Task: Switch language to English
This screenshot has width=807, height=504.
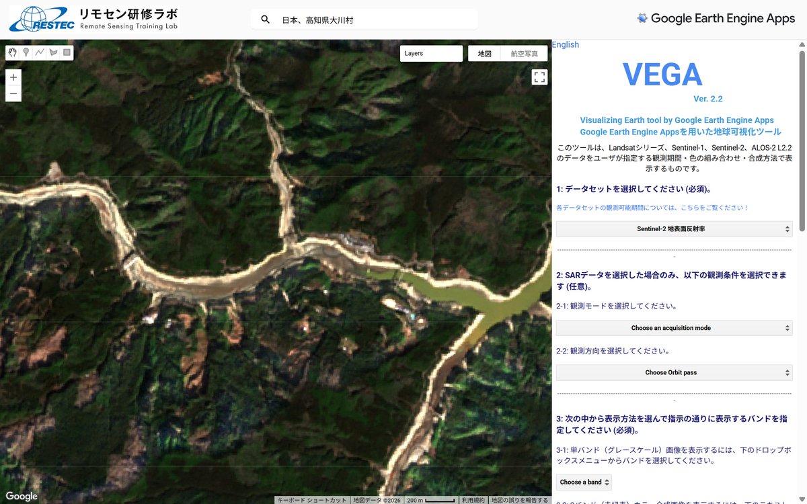Action: tap(566, 44)
